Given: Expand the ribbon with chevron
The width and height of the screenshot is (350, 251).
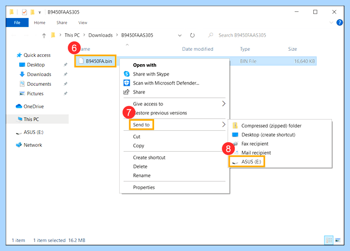Looking at the screenshot, I should click(x=331, y=23).
